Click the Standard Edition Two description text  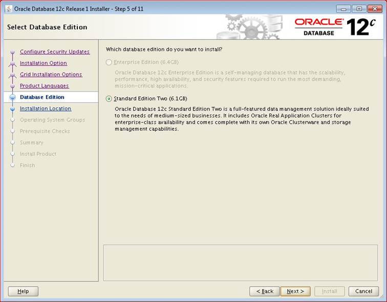[242, 119]
